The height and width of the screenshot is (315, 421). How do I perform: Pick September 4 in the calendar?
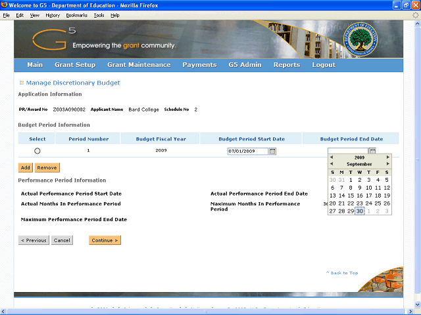[378, 180]
